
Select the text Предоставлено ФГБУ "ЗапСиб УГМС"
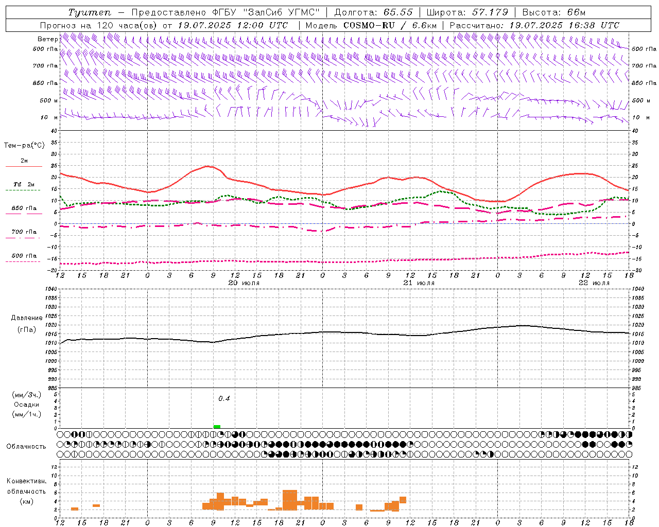tap(227, 12)
